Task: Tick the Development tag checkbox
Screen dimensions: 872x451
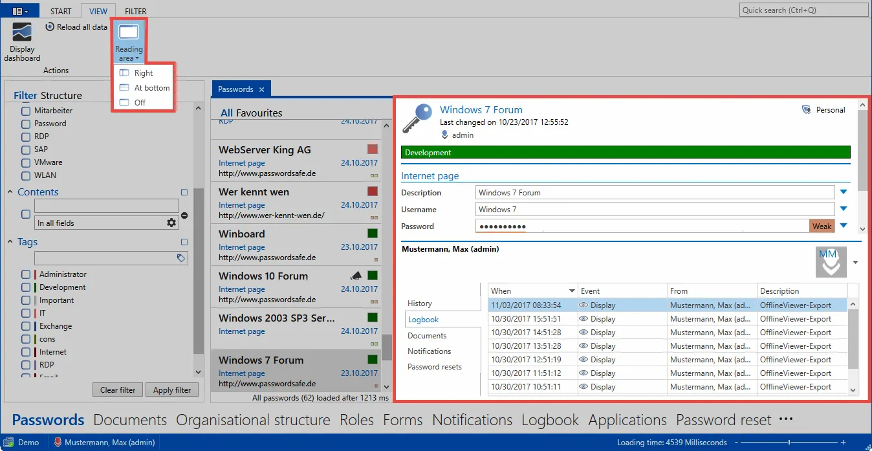Action: click(26, 287)
